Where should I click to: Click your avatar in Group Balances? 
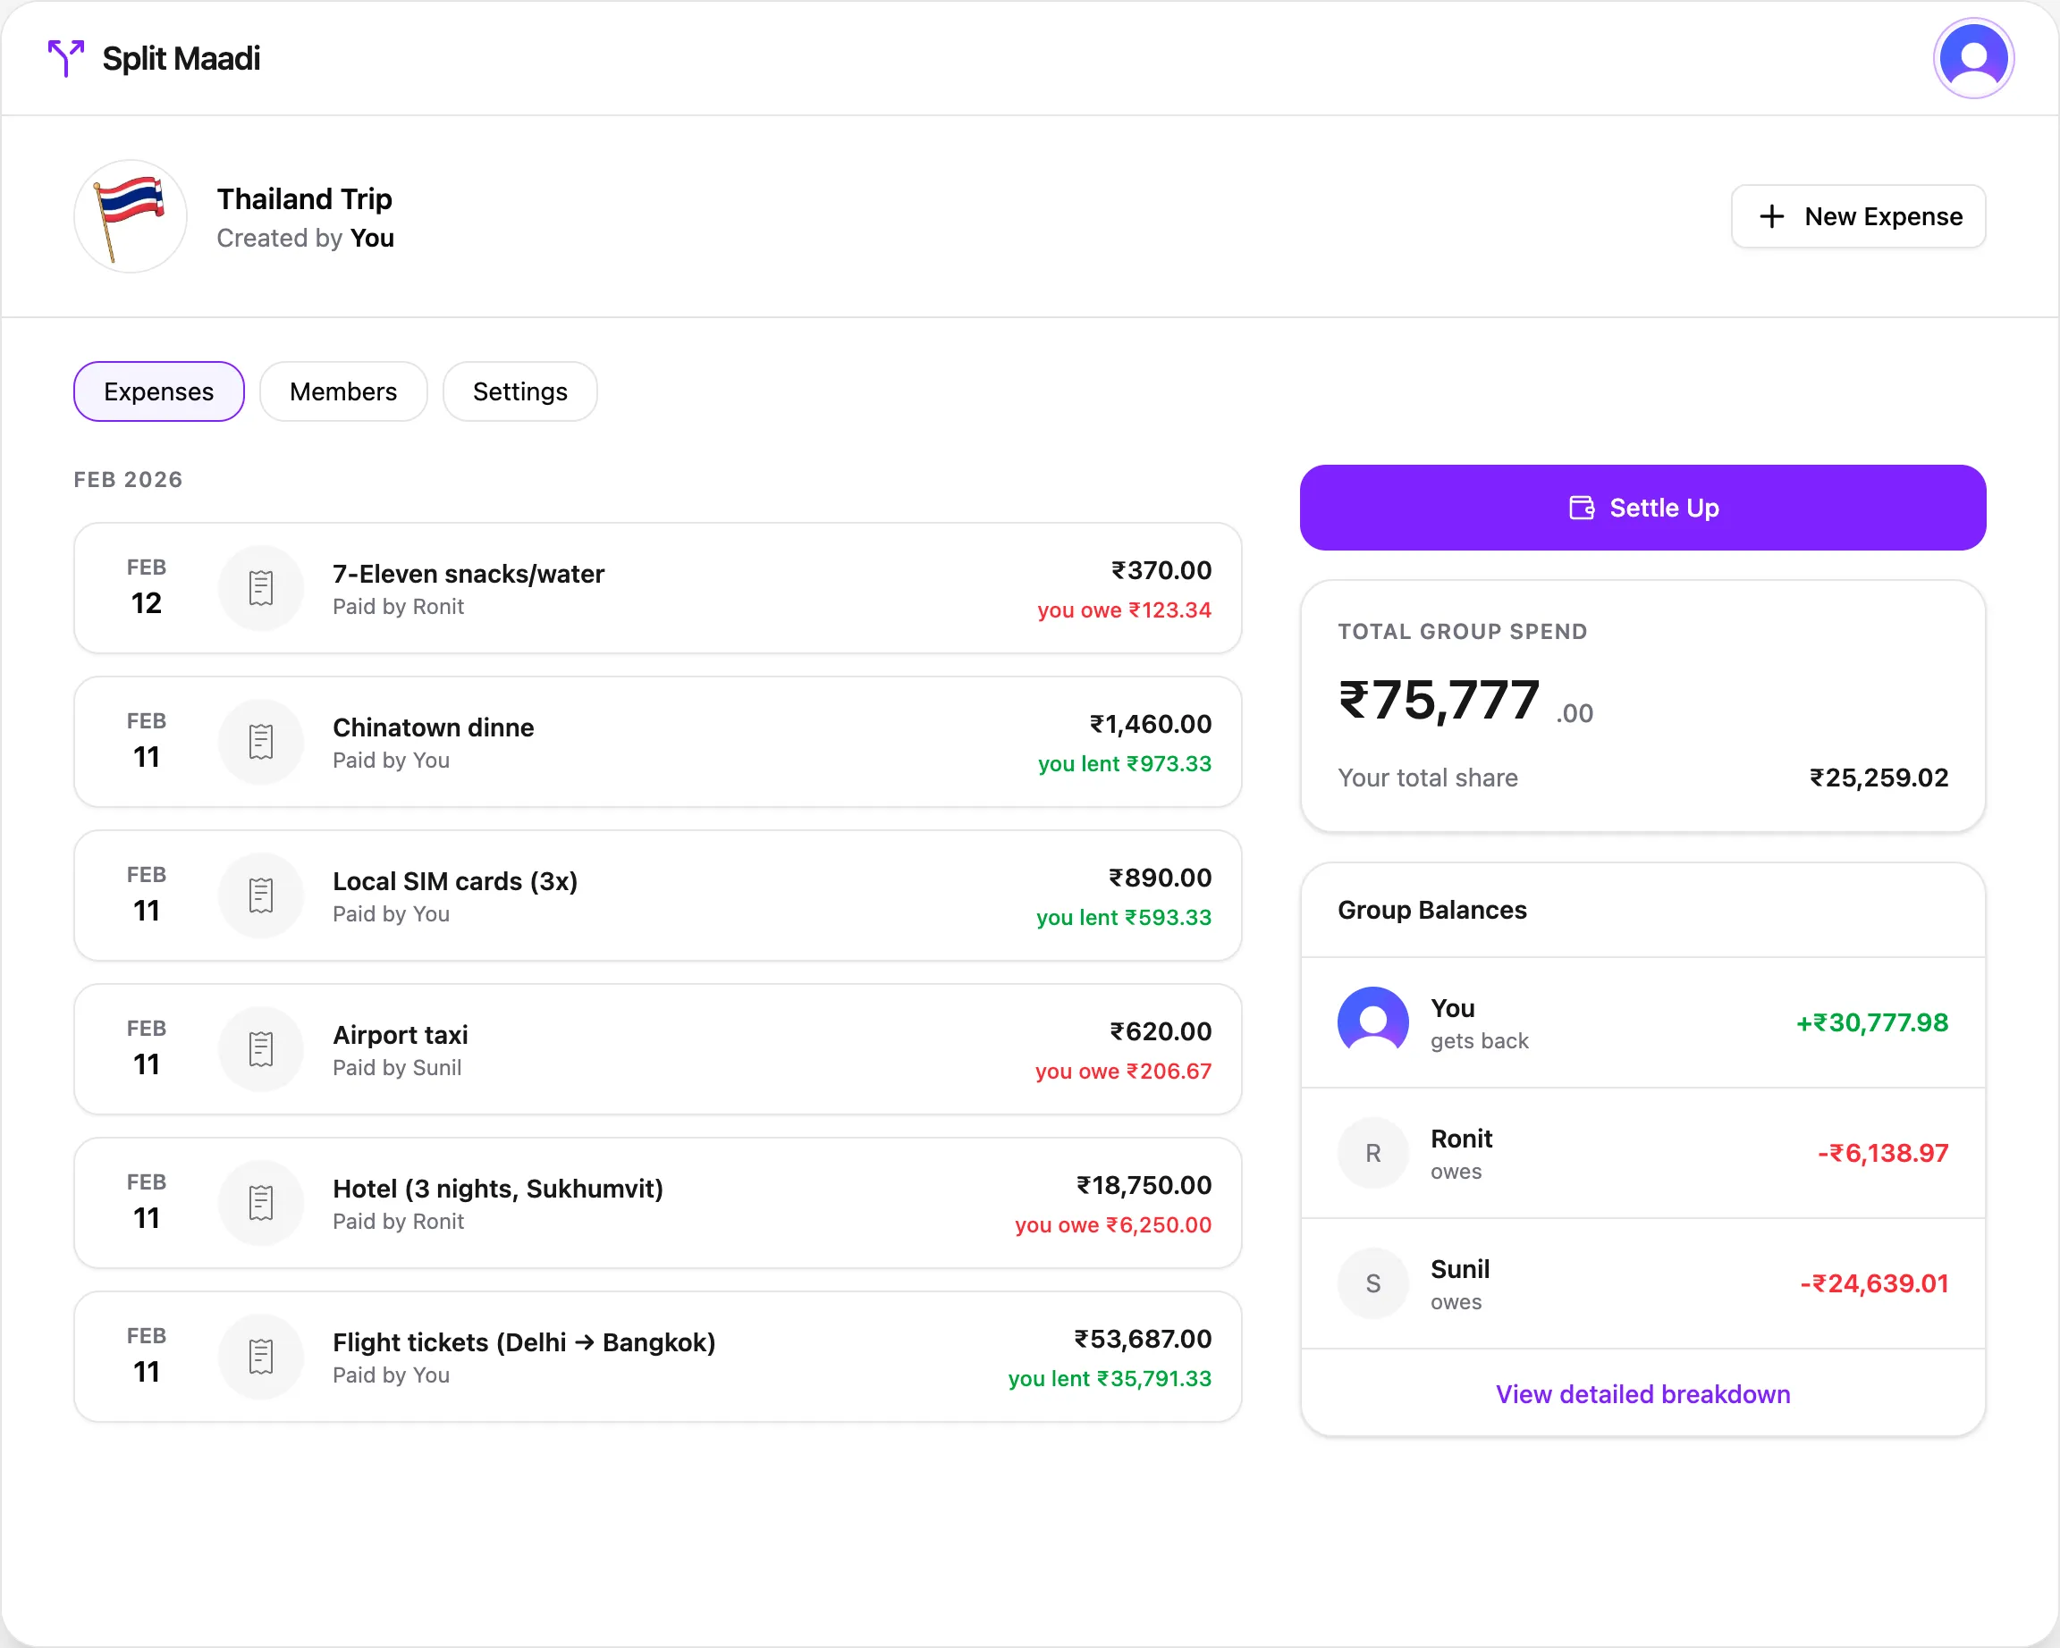pos(1373,1021)
